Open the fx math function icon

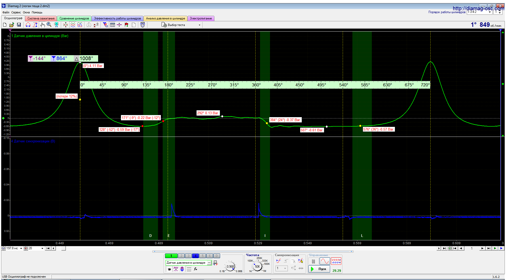(x=195, y=269)
